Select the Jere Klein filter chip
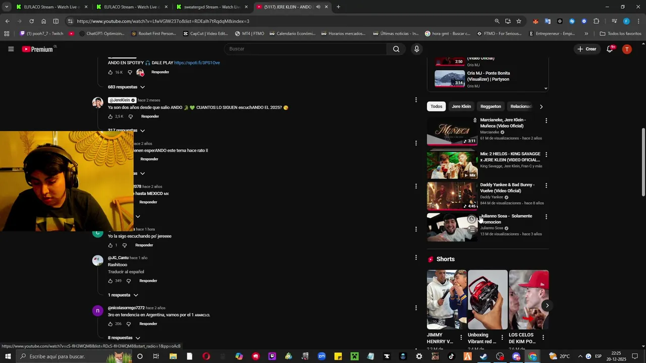646x363 pixels. click(x=461, y=106)
